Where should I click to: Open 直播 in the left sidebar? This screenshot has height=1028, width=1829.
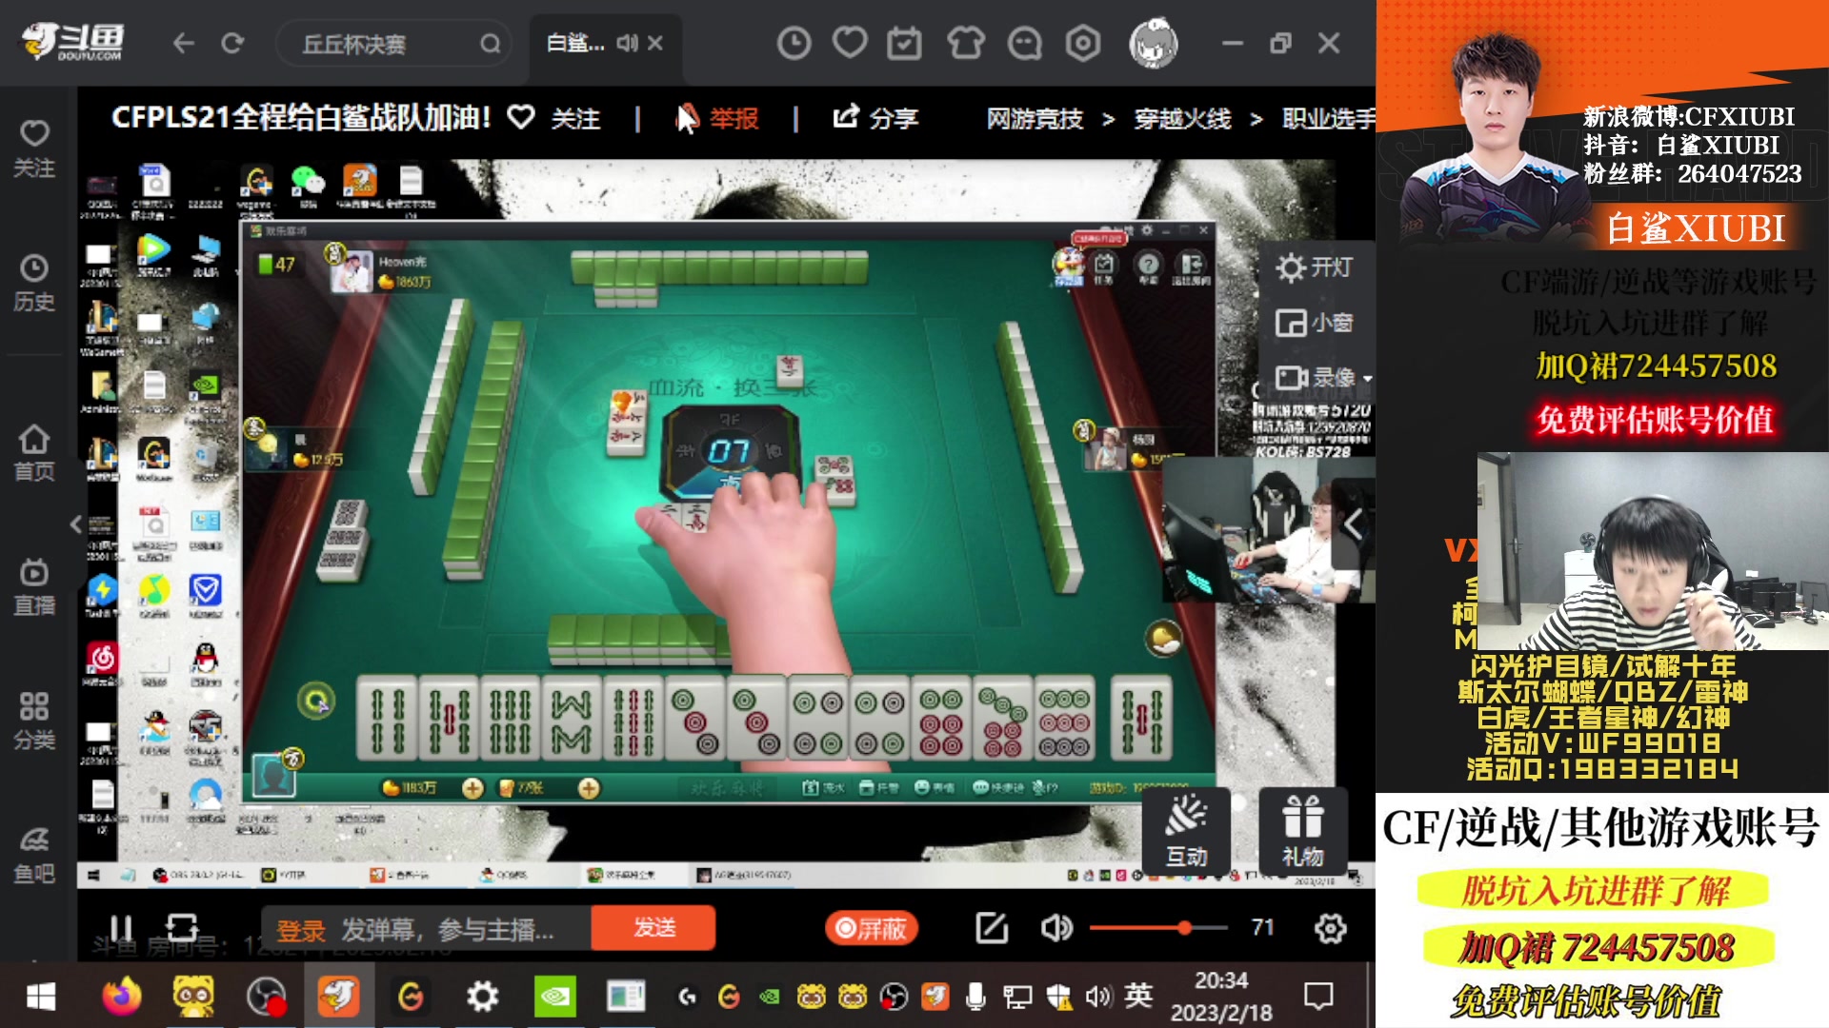[34, 587]
